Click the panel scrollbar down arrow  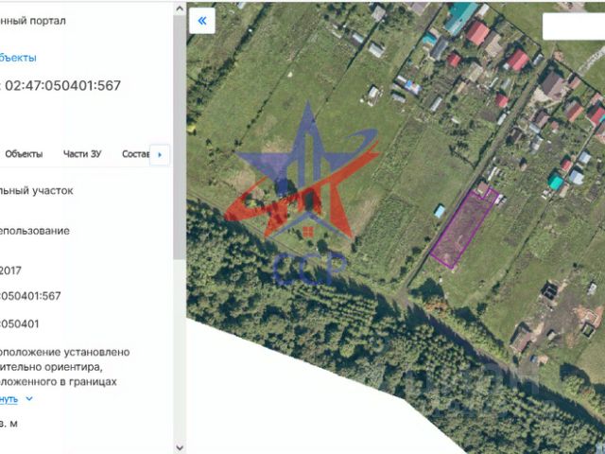click(180, 447)
